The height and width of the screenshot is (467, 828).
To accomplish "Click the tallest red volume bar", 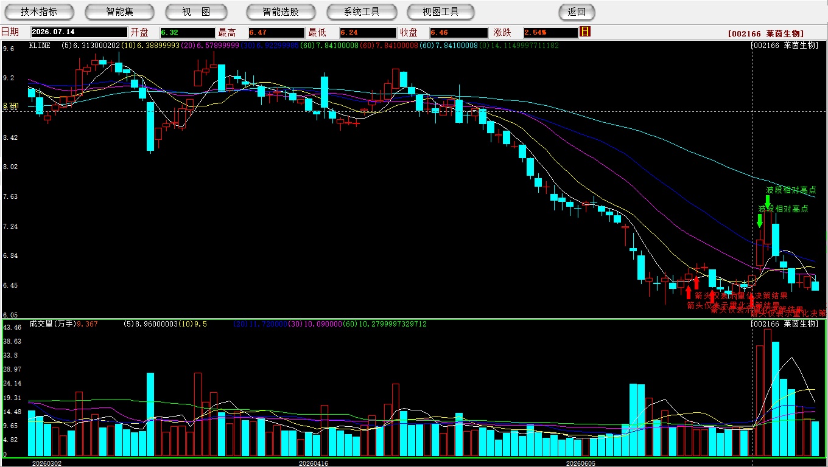I will tap(767, 392).
